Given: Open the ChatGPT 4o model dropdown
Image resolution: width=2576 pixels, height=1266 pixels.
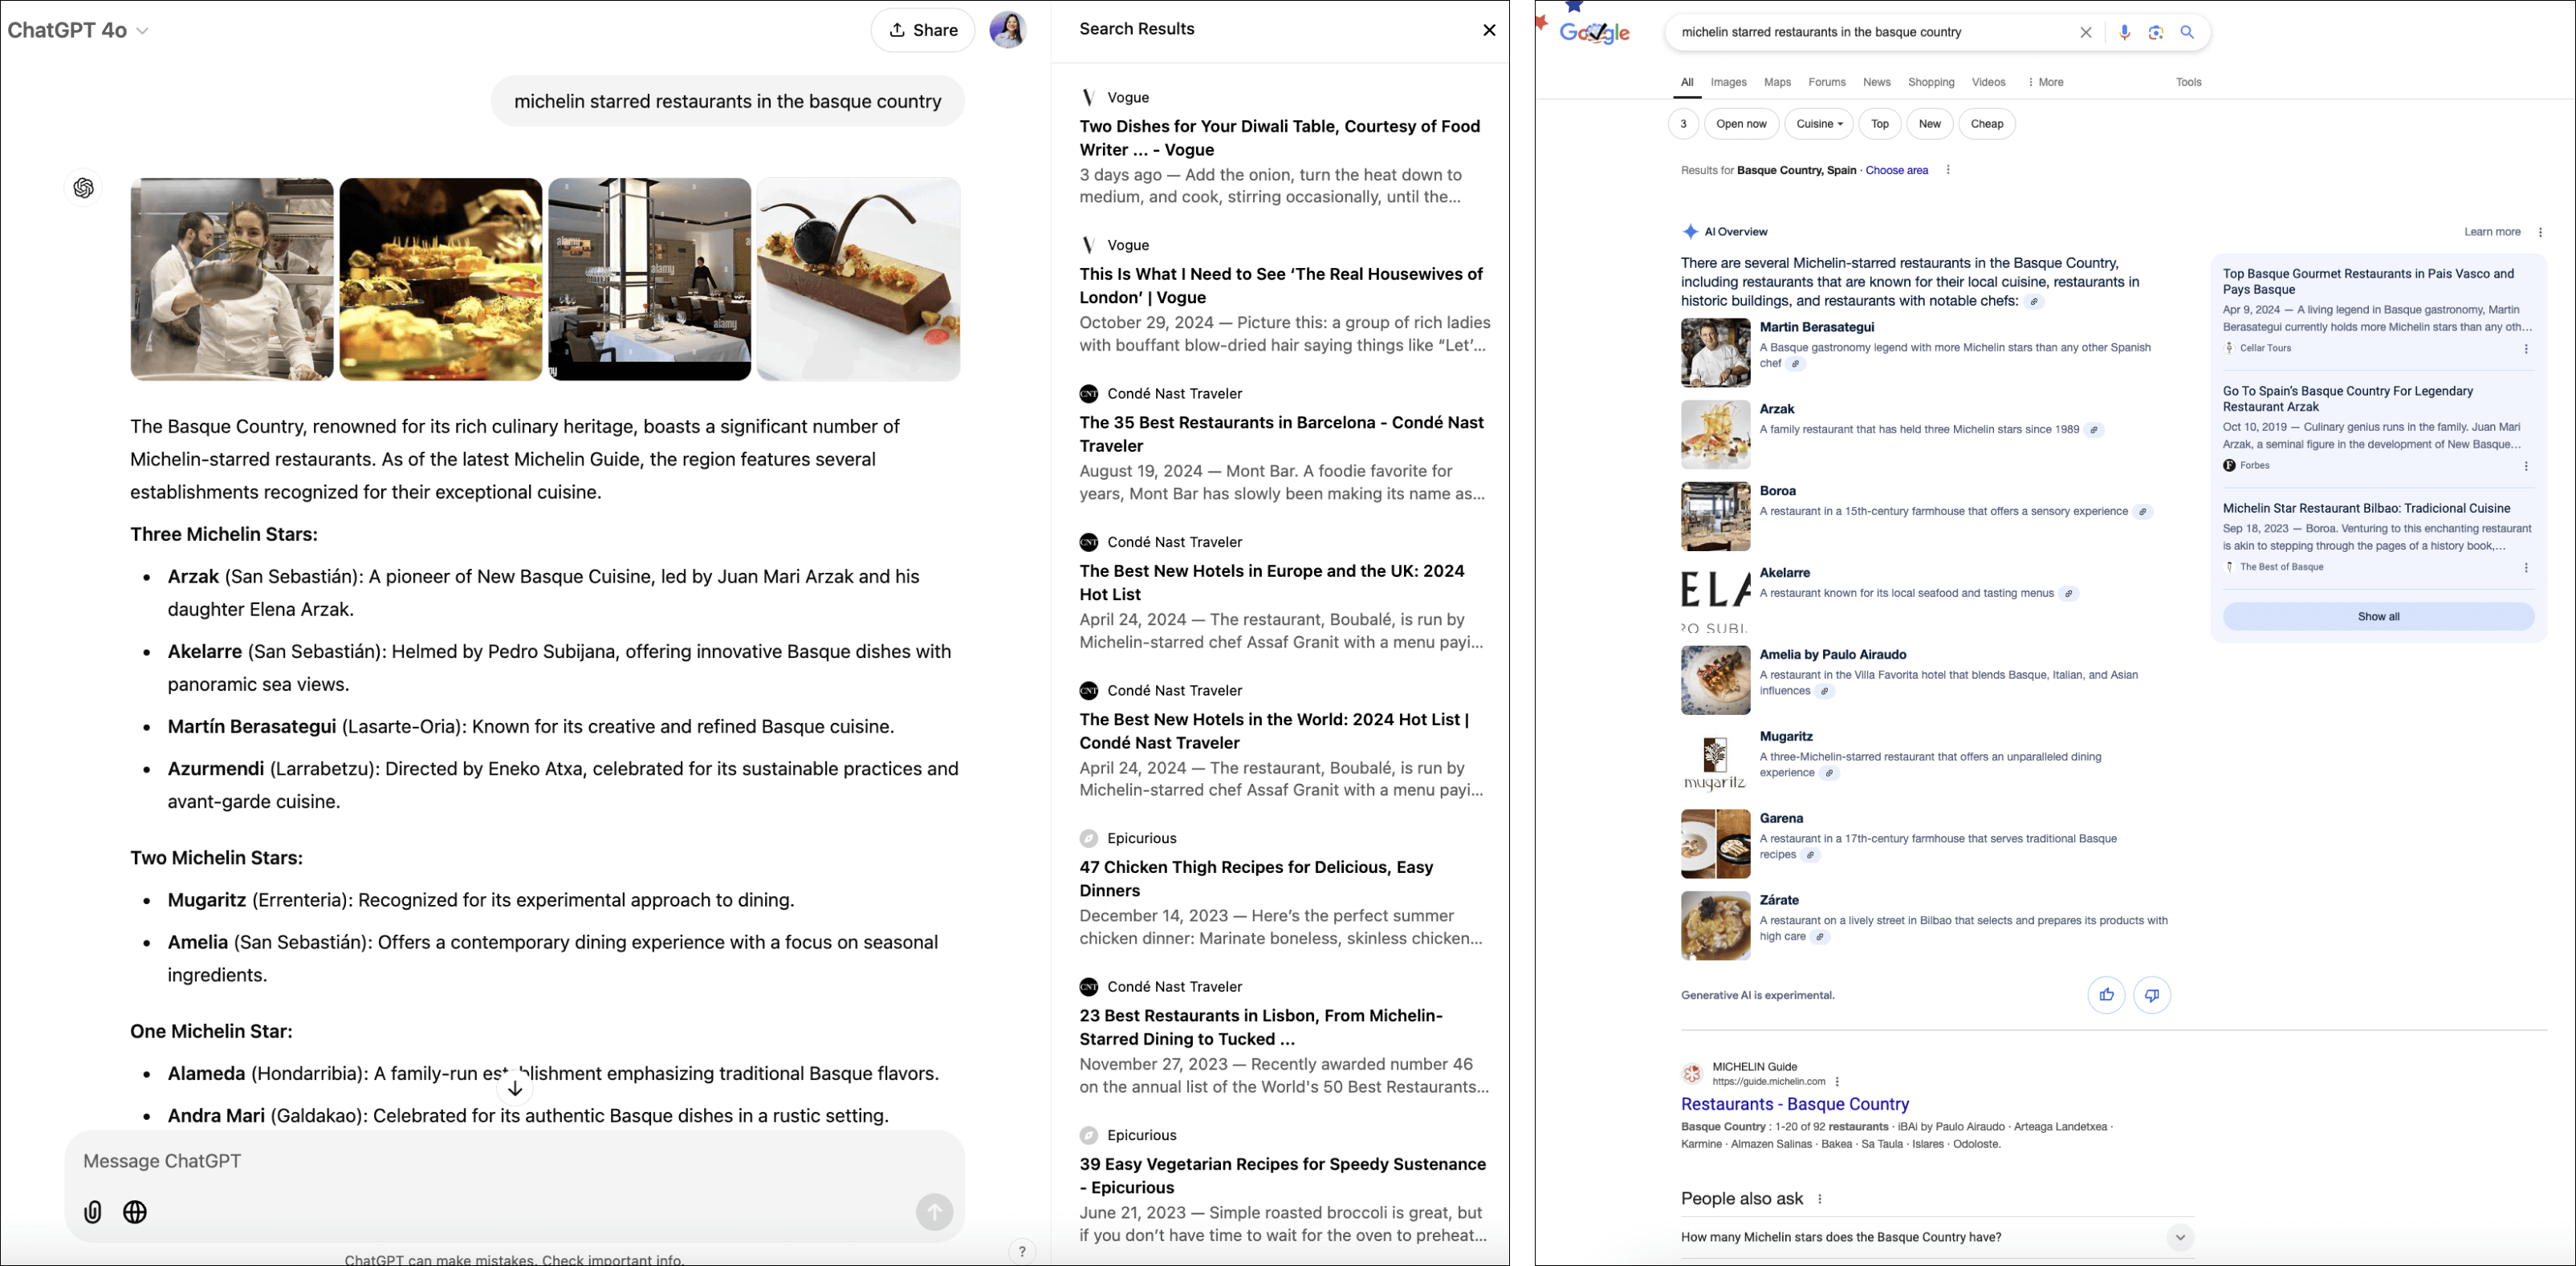Looking at the screenshot, I should [x=78, y=30].
